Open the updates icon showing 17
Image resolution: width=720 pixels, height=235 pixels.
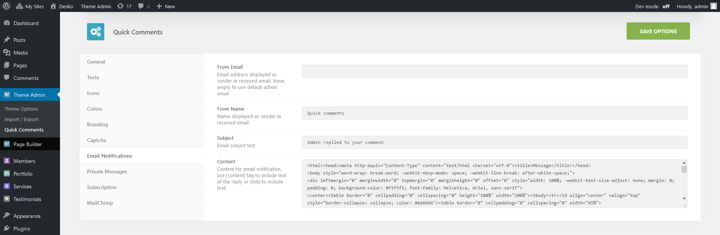coord(120,6)
